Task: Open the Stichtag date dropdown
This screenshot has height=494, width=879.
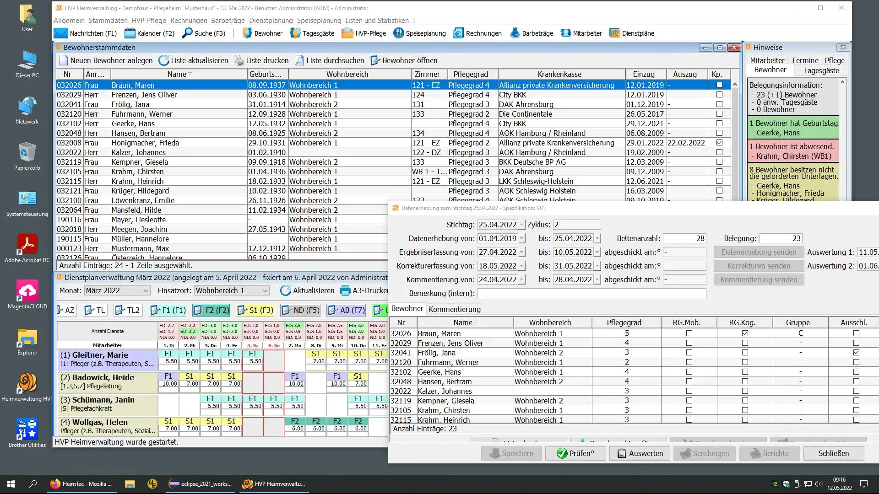Action: pyautogui.click(x=521, y=225)
